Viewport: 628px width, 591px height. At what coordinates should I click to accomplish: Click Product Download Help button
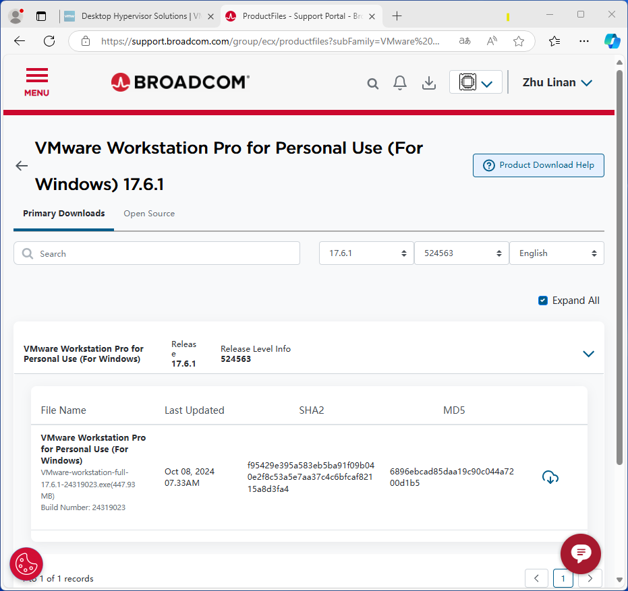pos(538,165)
